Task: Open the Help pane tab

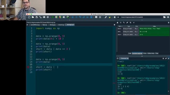Action: point(130,53)
